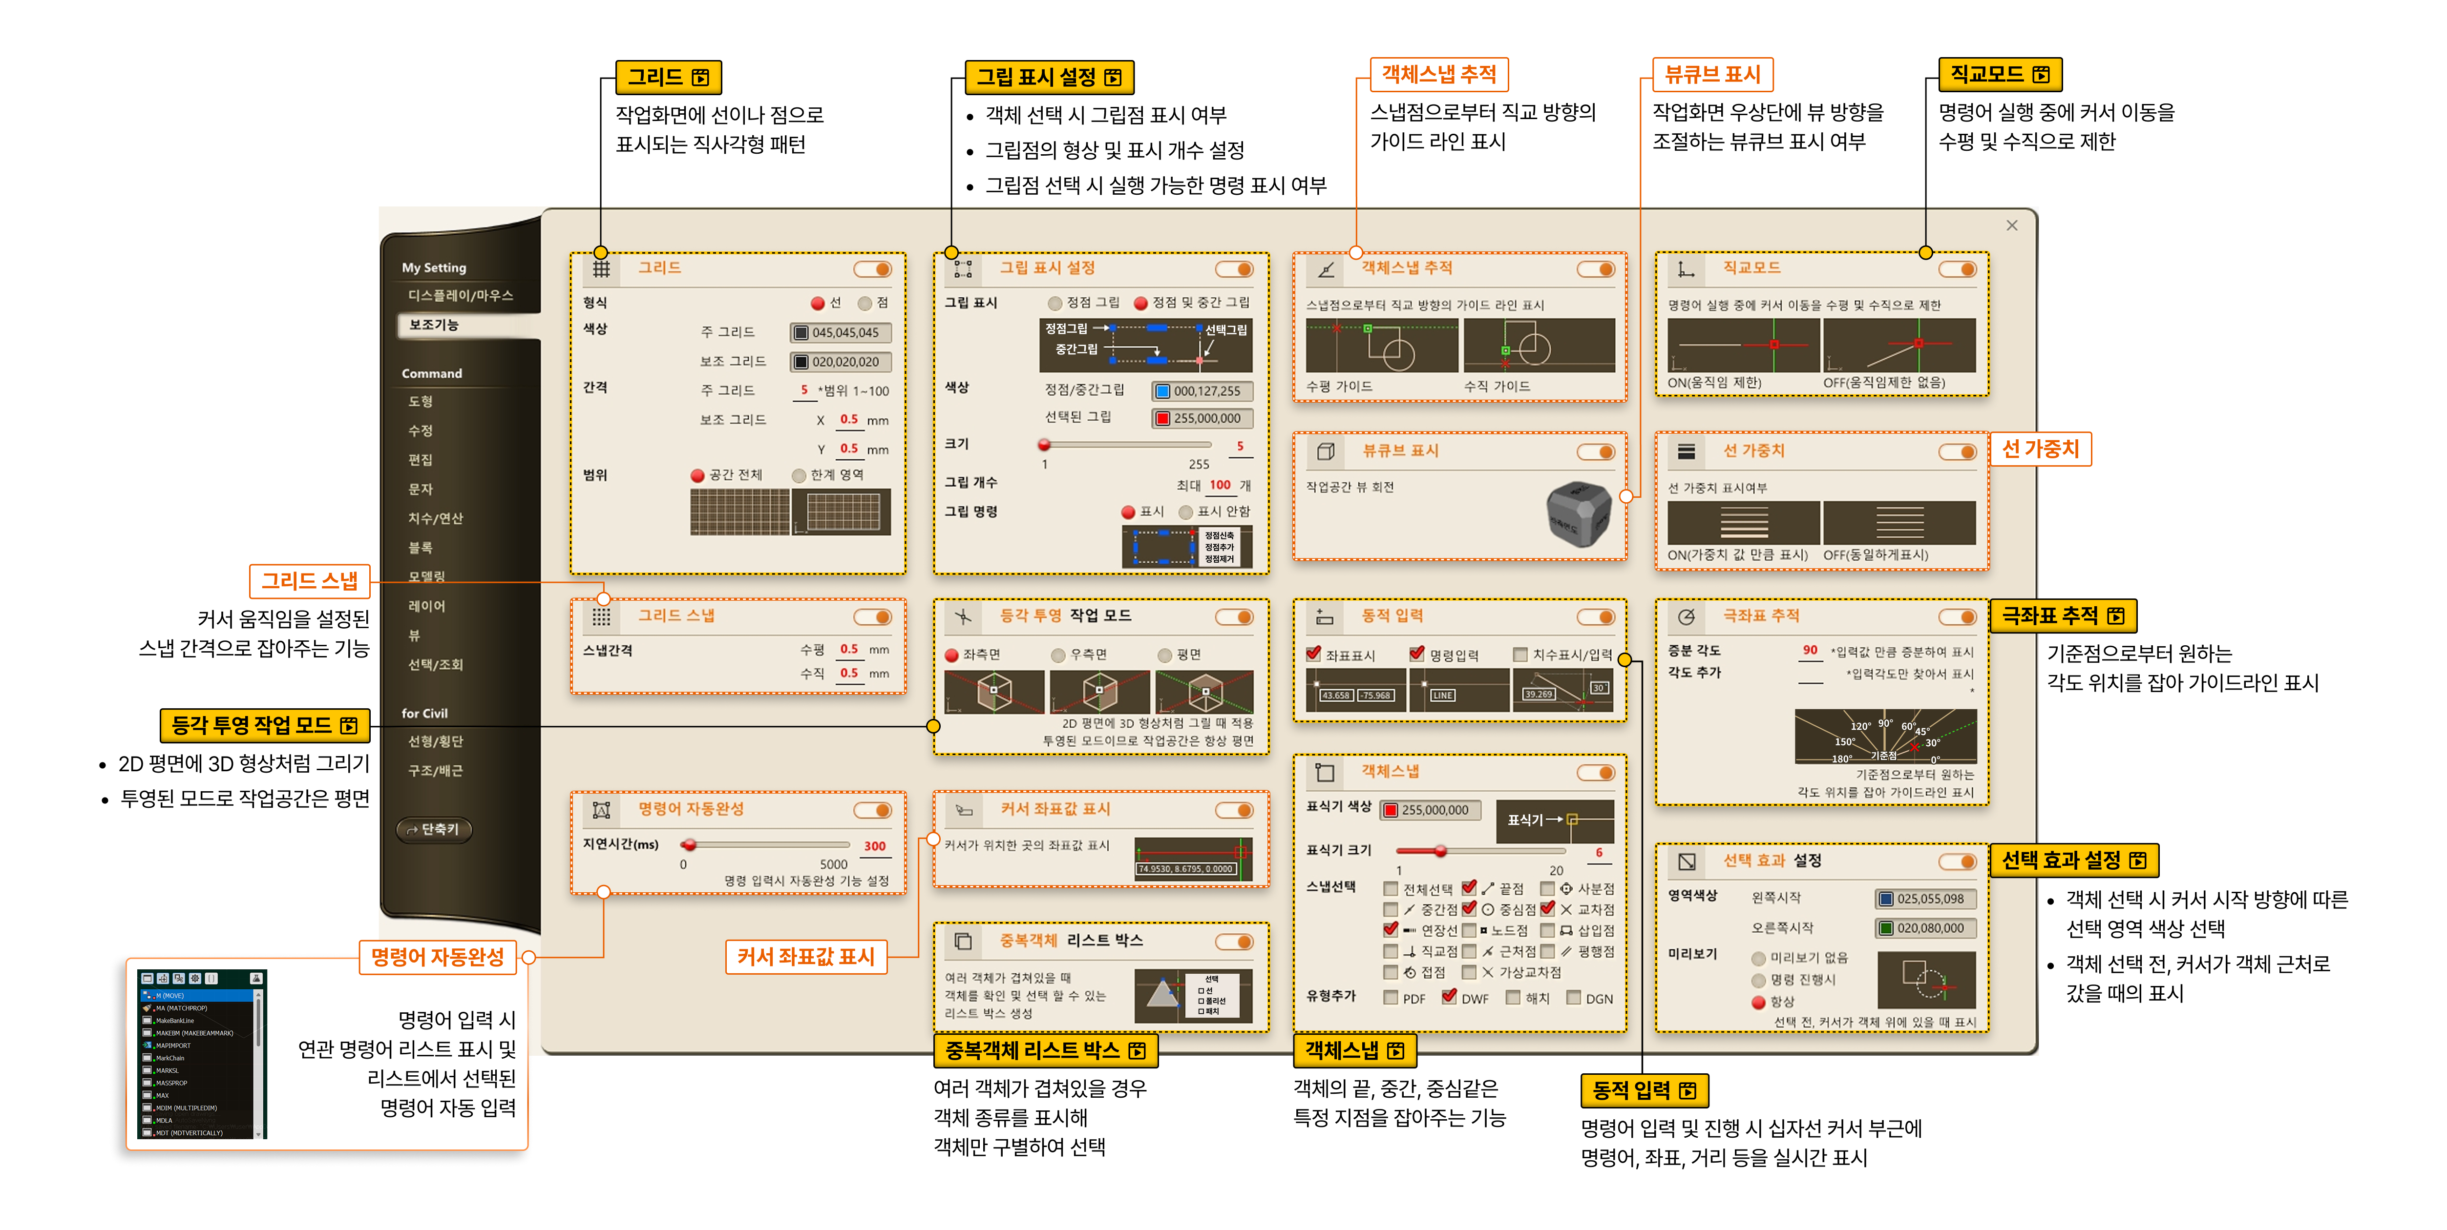Open 디스플레이/마우스 in My Setting

[461, 296]
